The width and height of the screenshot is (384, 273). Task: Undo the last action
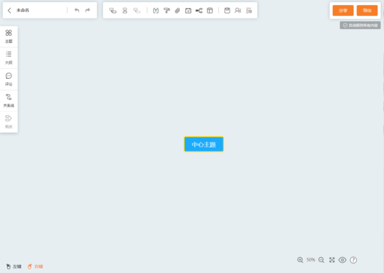click(x=77, y=10)
